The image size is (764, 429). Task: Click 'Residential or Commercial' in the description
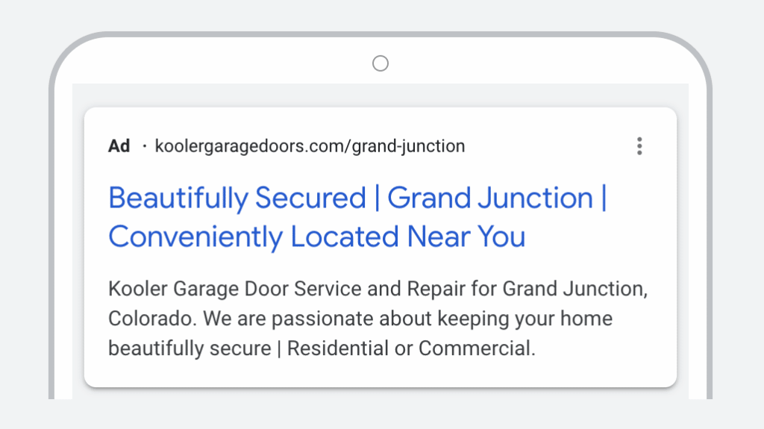coord(411,348)
